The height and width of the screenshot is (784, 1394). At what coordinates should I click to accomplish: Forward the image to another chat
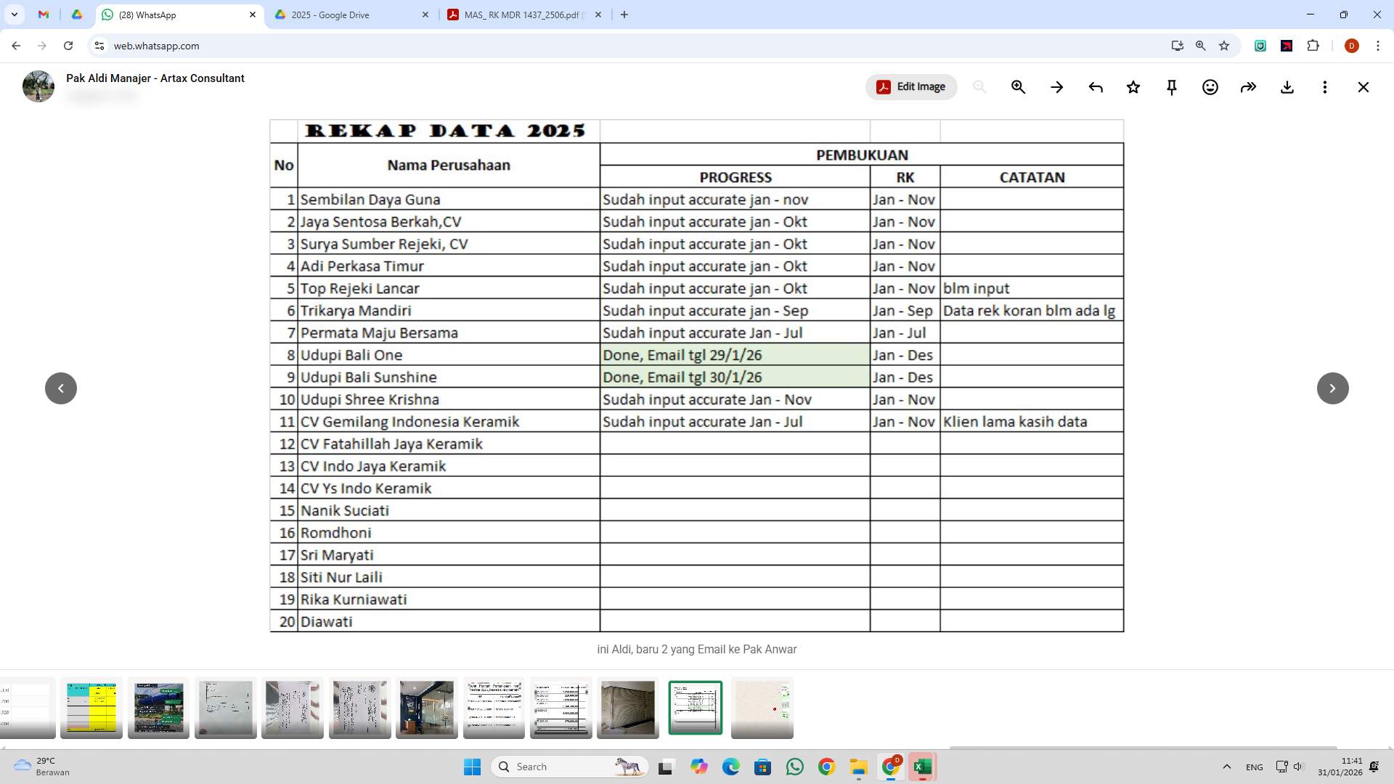[x=1248, y=86]
